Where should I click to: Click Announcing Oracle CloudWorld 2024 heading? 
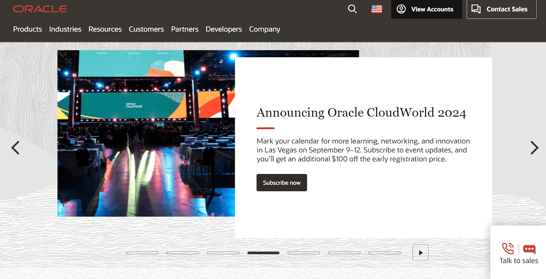361,112
